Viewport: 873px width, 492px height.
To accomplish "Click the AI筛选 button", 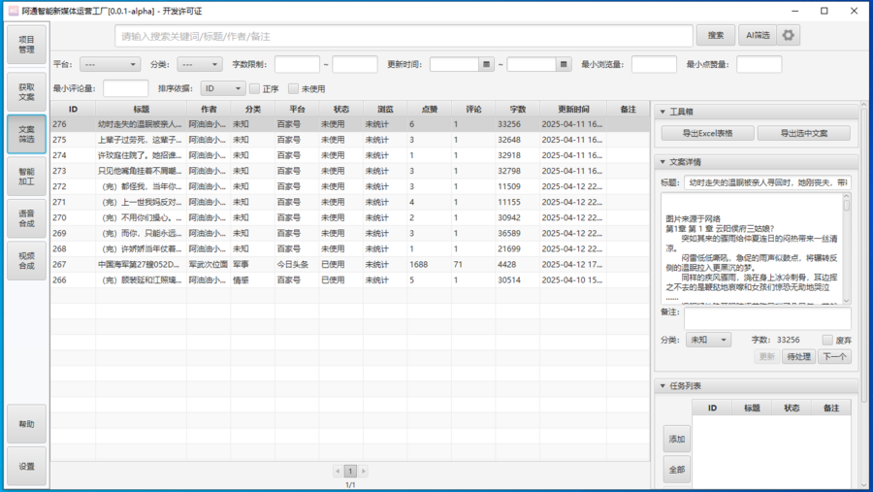I will 758,36.
